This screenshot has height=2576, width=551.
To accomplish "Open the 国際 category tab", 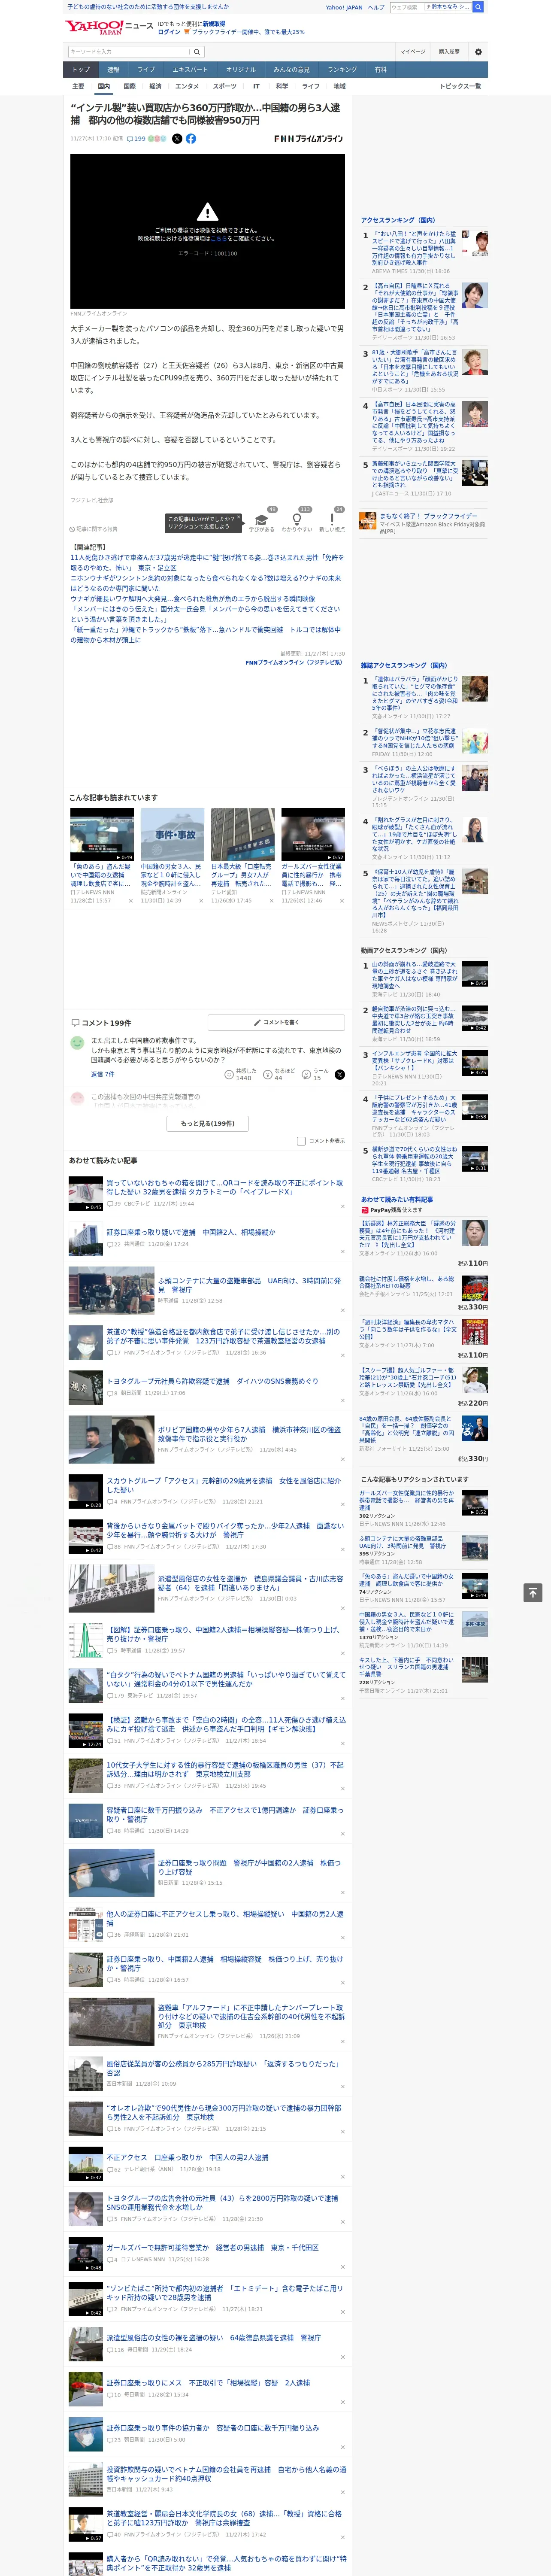I will [x=129, y=86].
